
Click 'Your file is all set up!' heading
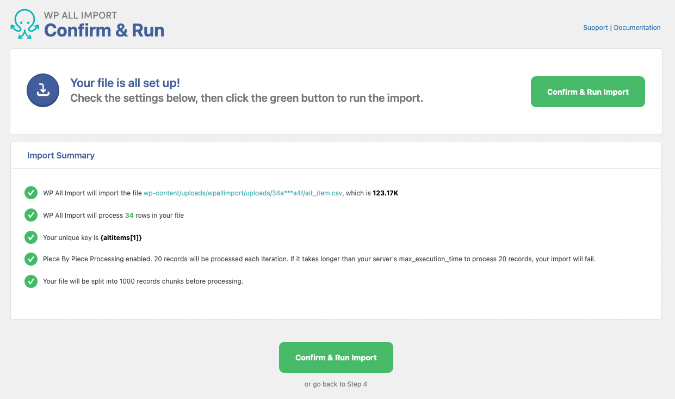tap(125, 83)
